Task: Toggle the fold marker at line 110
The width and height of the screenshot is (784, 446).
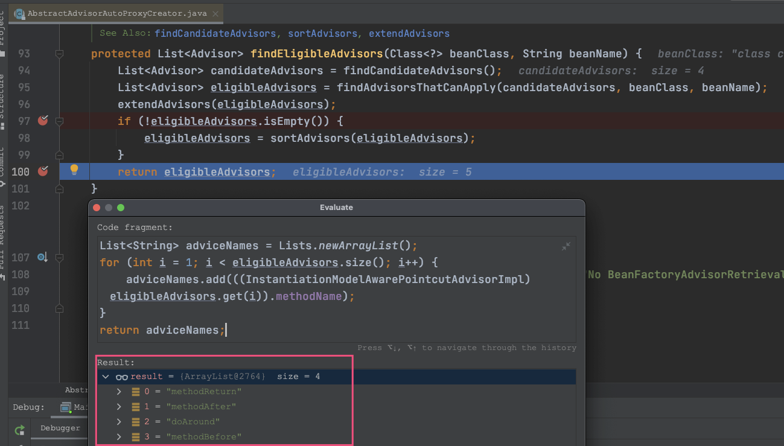Action: click(60, 308)
